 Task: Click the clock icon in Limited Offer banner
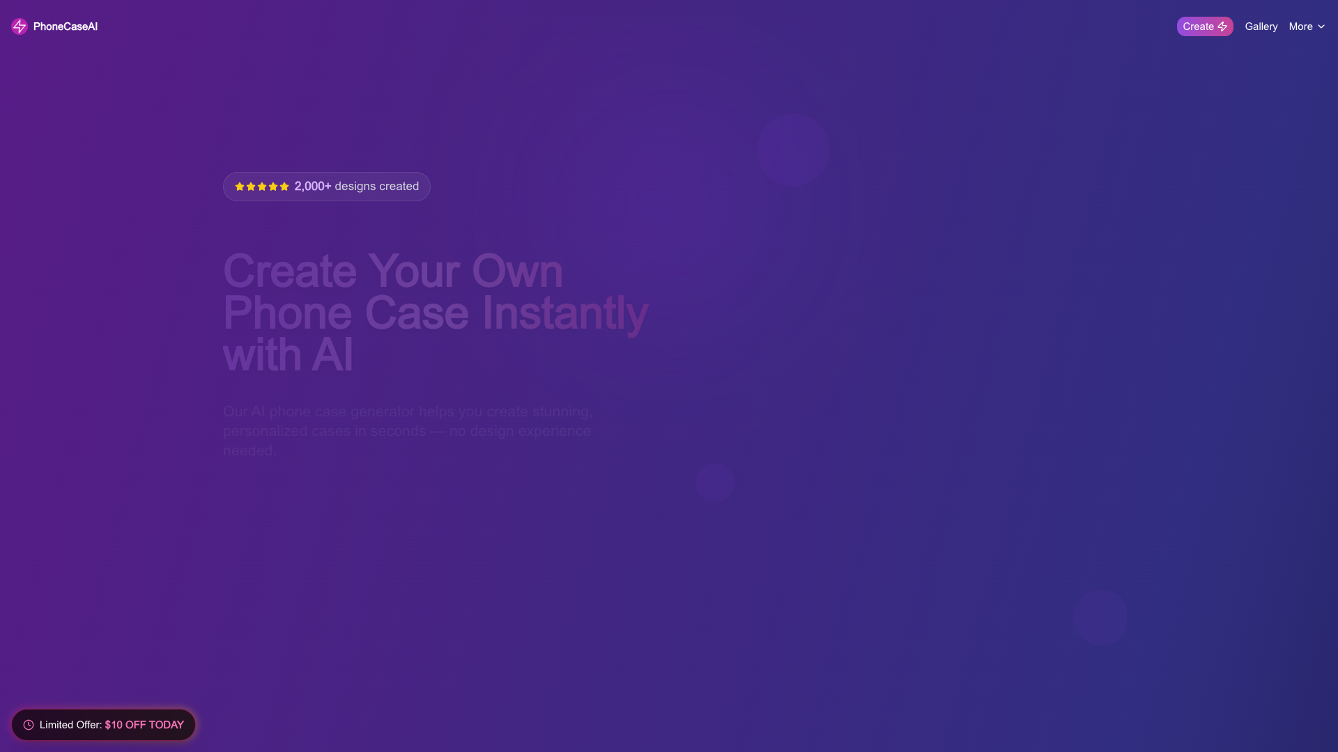coord(29,725)
